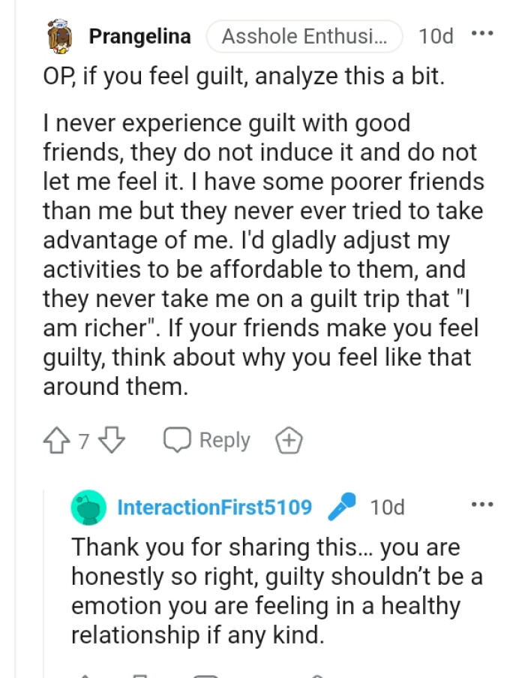Click the 10d timestamp on Prangelina's comment
Image resolution: width=525 pixels, height=678 pixels.
coord(436,35)
